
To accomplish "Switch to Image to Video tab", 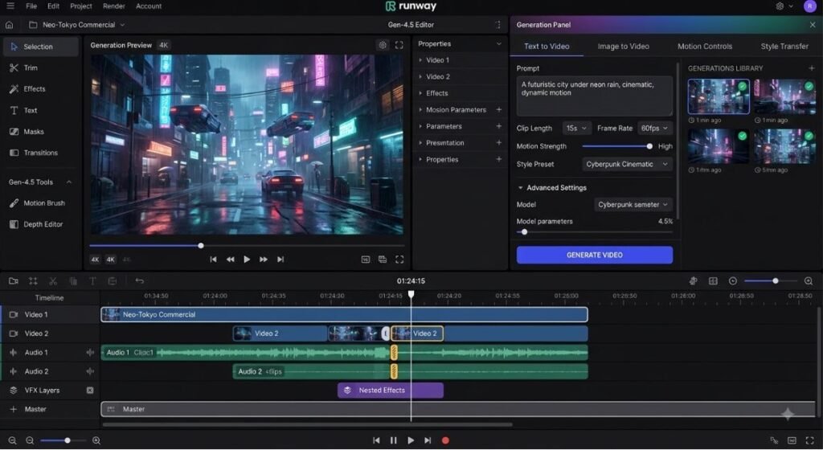I will pyautogui.click(x=623, y=46).
